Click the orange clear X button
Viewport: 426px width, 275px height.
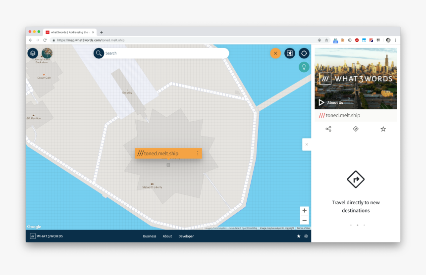pyautogui.click(x=275, y=53)
